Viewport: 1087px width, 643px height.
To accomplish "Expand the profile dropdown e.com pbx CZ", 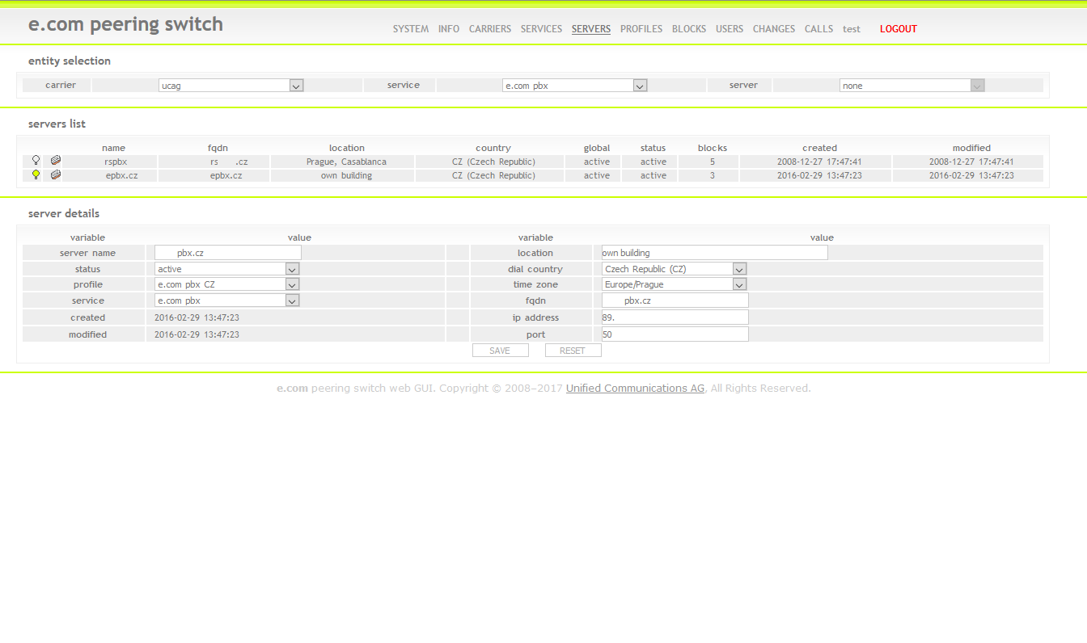I will 226,284.
